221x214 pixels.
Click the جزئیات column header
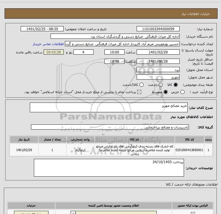point(31,206)
